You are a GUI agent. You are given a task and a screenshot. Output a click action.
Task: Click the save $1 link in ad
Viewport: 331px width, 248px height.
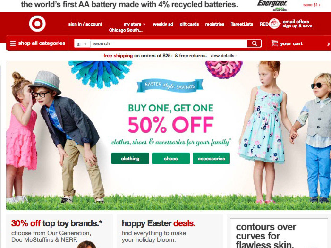tap(312, 5)
